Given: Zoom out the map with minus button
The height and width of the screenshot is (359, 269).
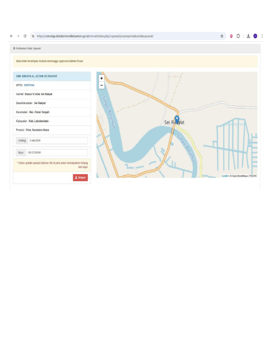Looking at the screenshot, I should pyautogui.click(x=102, y=85).
